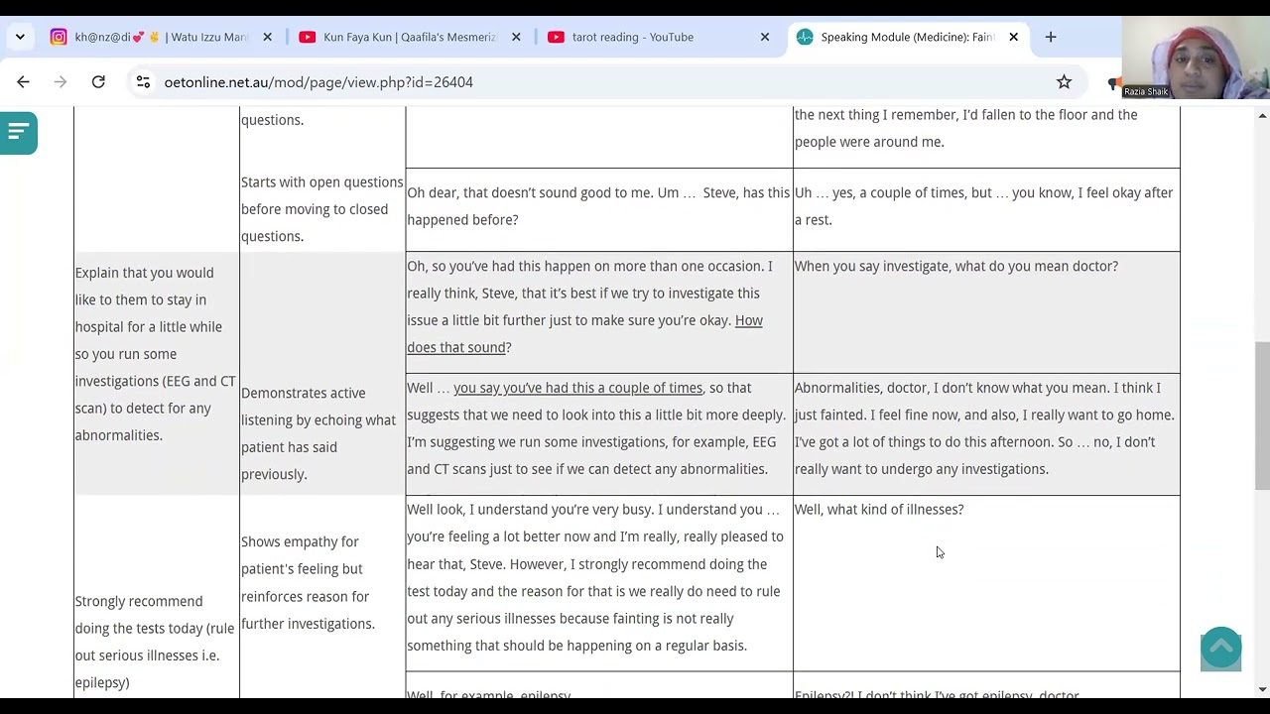Click 'Epilepsy?! I don't think' partial line
The image size is (1270, 714).
[937, 695]
